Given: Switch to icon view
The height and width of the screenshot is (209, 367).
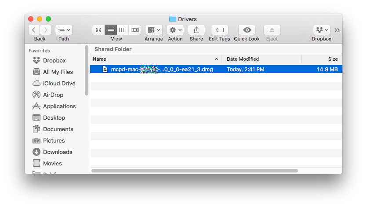Looking at the screenshot, I should (x=98, y=30).
